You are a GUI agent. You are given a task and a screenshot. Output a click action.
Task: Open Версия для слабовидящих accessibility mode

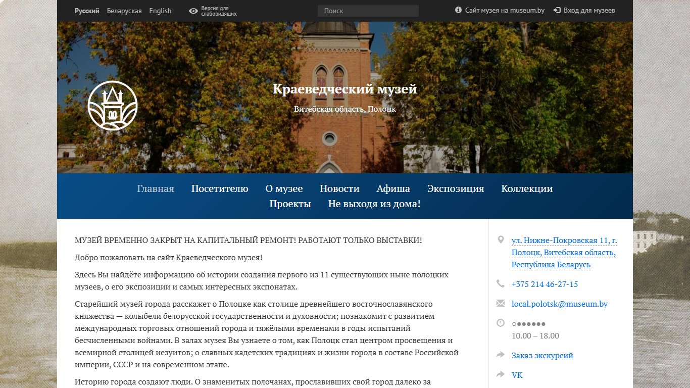pyautogui.click(x=219, y=11)
